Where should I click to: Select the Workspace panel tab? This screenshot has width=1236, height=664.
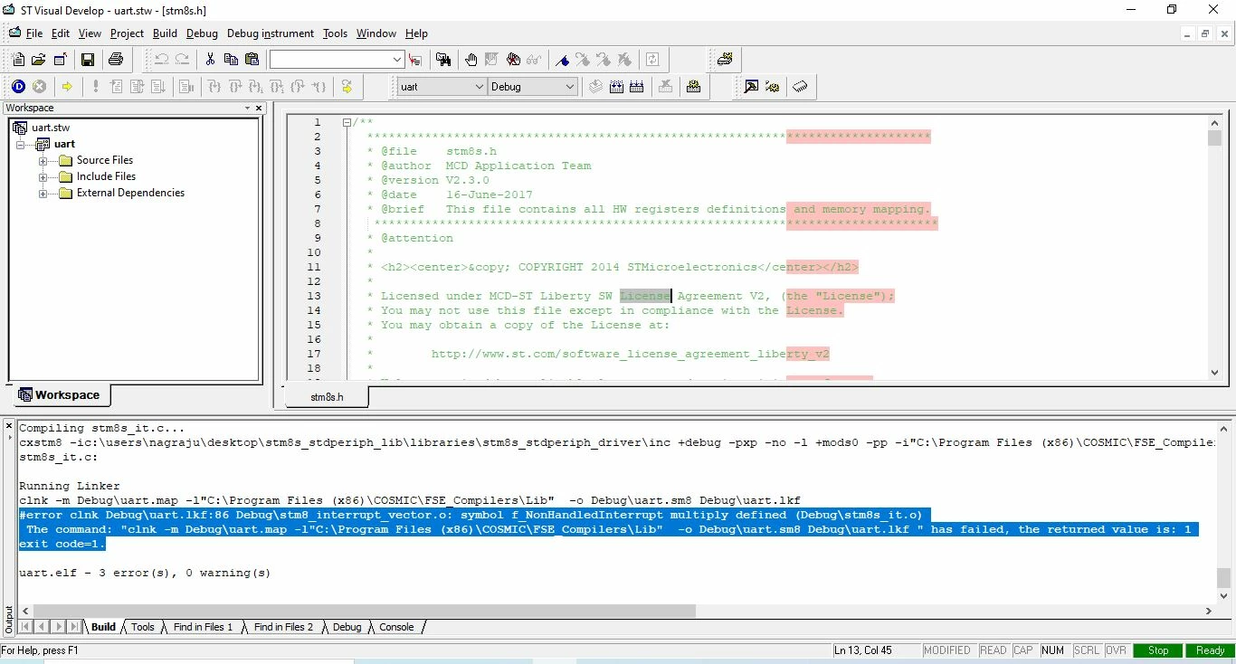[x=60, y=395]
